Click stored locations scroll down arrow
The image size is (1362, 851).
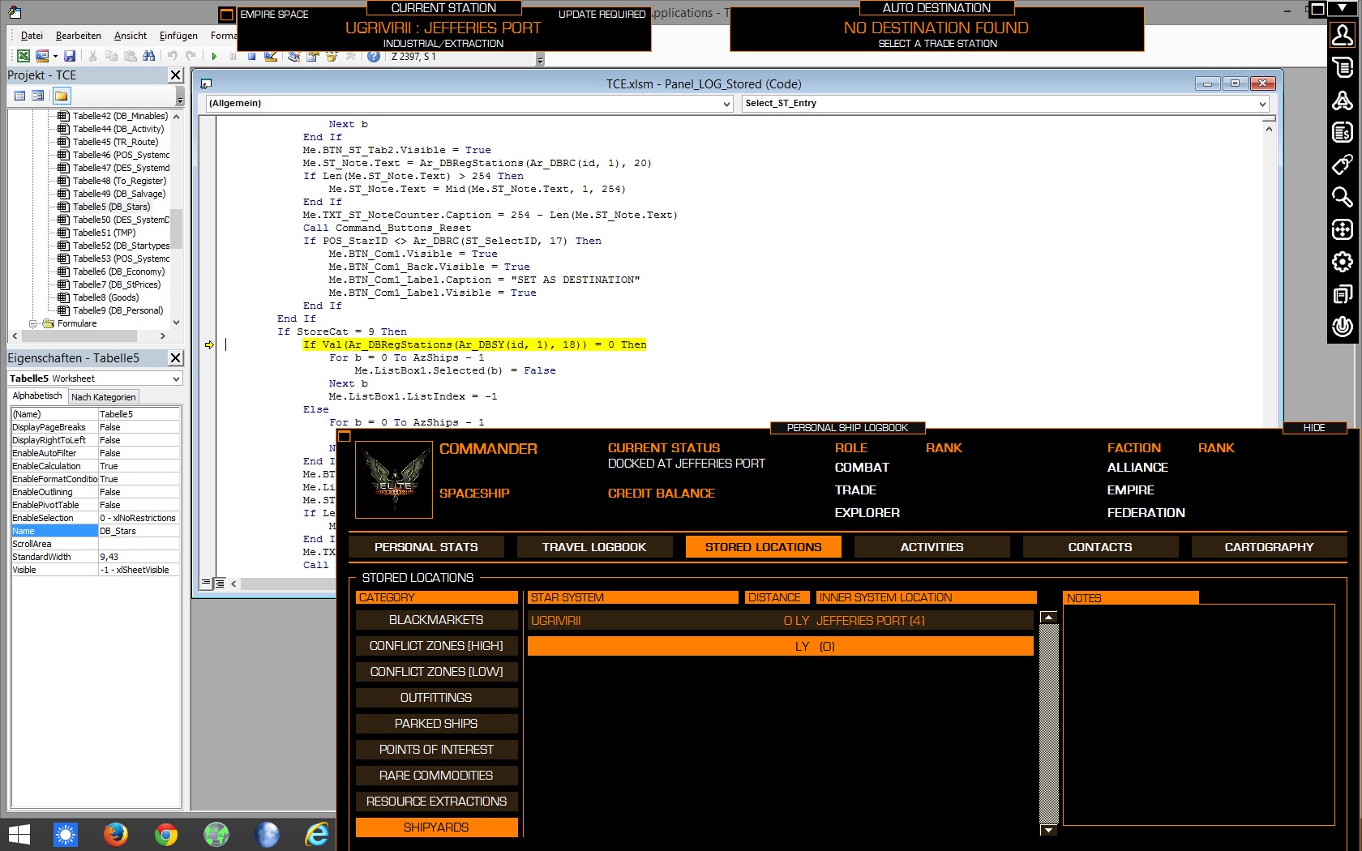click(x=1048, y=830)
